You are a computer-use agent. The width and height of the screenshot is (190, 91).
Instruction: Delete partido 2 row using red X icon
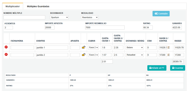tap(6, 54)
